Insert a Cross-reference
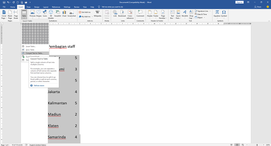271x146 pixels. pyautogui.click(x=130, y=15)
